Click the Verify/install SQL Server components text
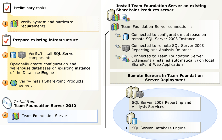 click(52, 56)
